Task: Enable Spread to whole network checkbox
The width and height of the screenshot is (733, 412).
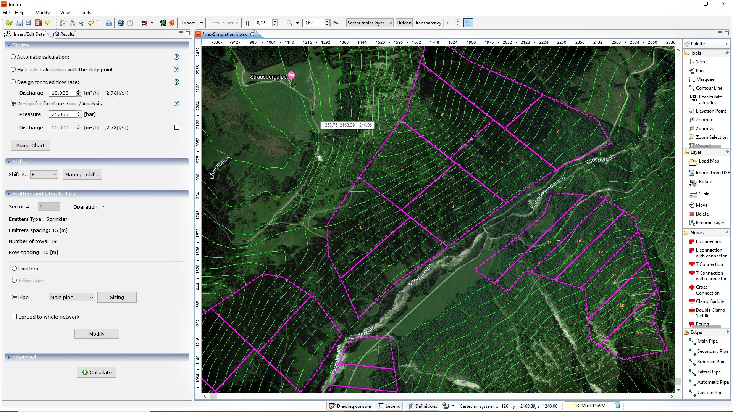Action: pyautogui.click(x=15, y=317)
